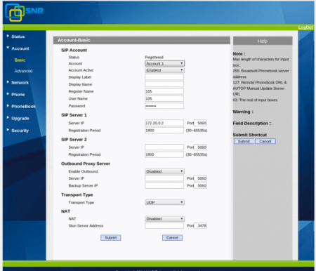
Task: Click the arrow beside Network
Action: [x=8, y=82]
